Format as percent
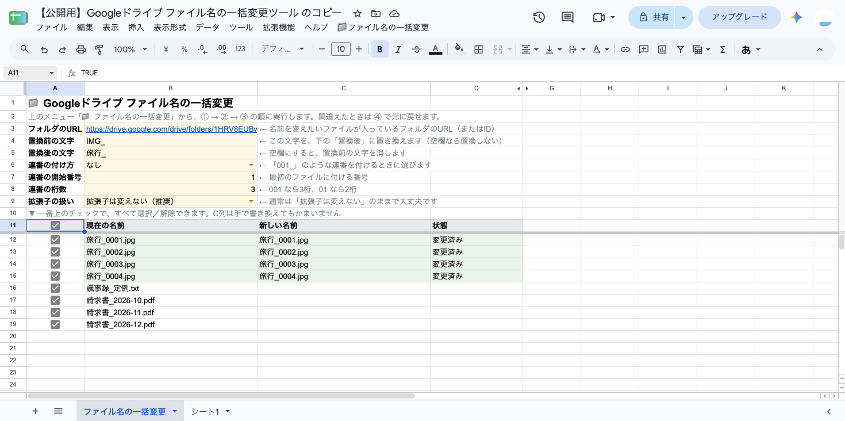 pos(185,49)
